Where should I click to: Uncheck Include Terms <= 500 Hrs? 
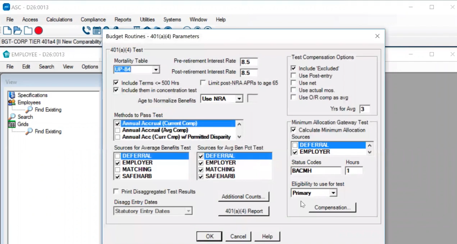click(x=116, y=83)
